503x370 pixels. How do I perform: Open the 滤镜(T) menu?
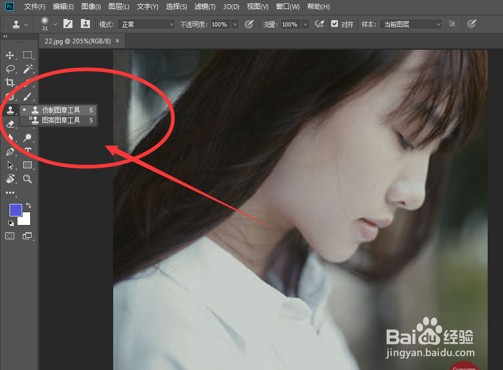[205, 7]
